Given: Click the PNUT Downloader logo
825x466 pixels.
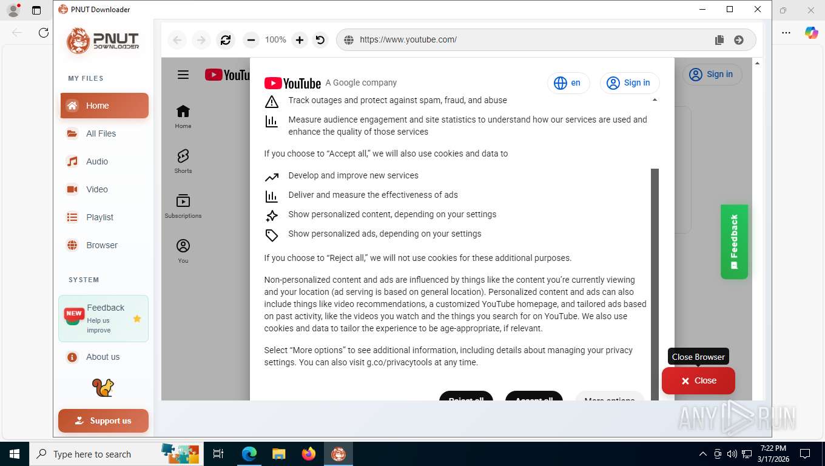Looking at the screenshot, I should point(103,41).
